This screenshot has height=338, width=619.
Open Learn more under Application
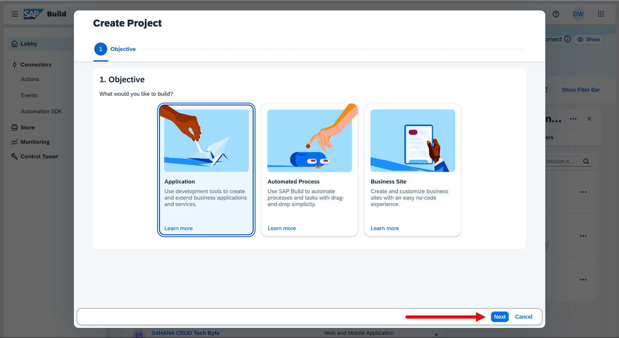coord(178,228)
